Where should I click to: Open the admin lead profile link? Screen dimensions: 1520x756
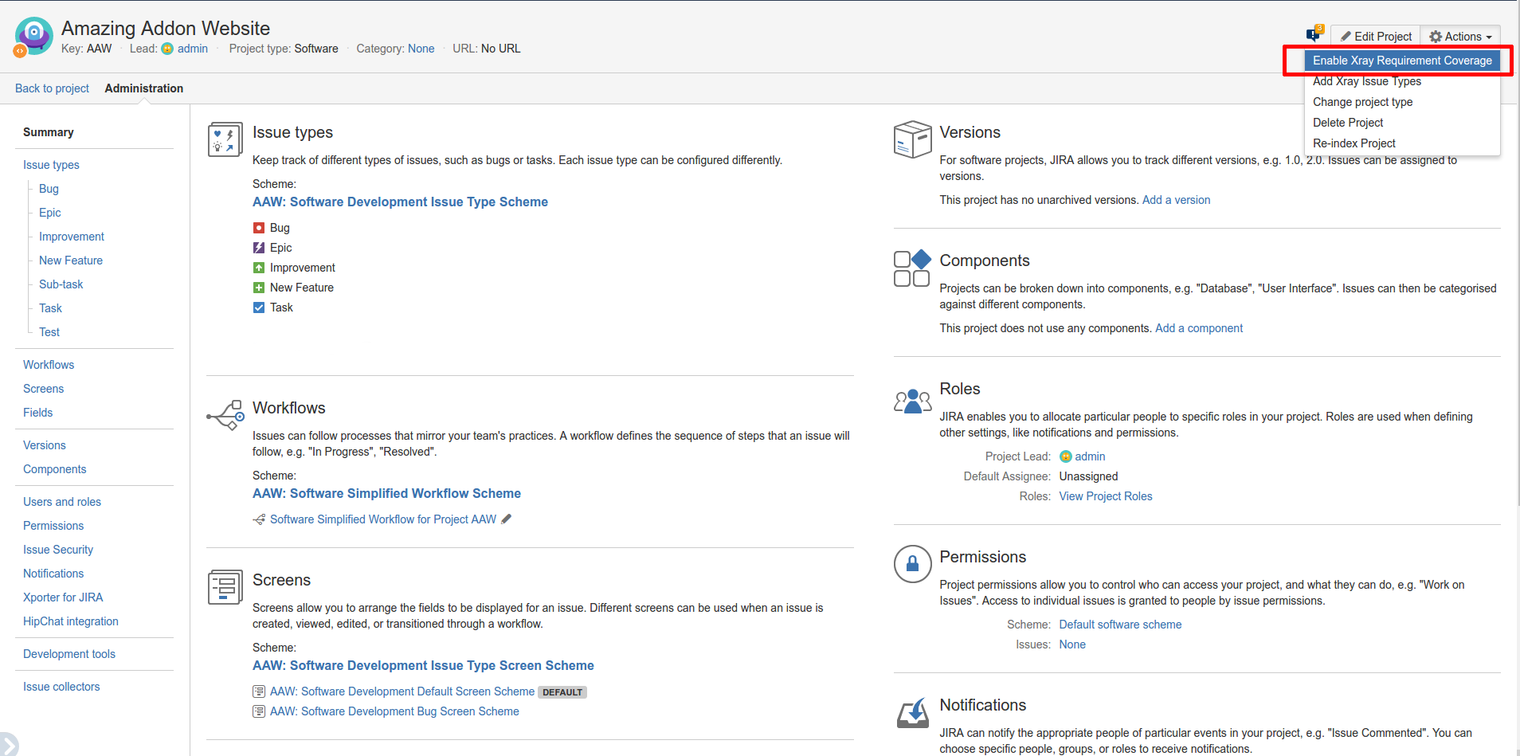pos(193,49)
